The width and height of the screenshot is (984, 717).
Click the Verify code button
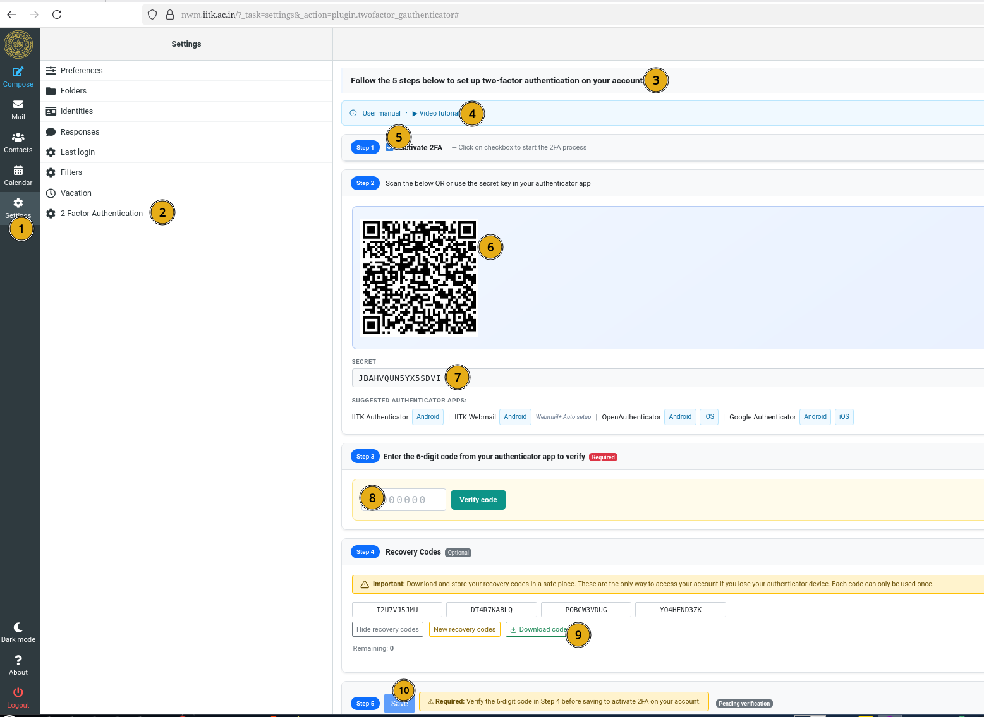tap(478, 500)
